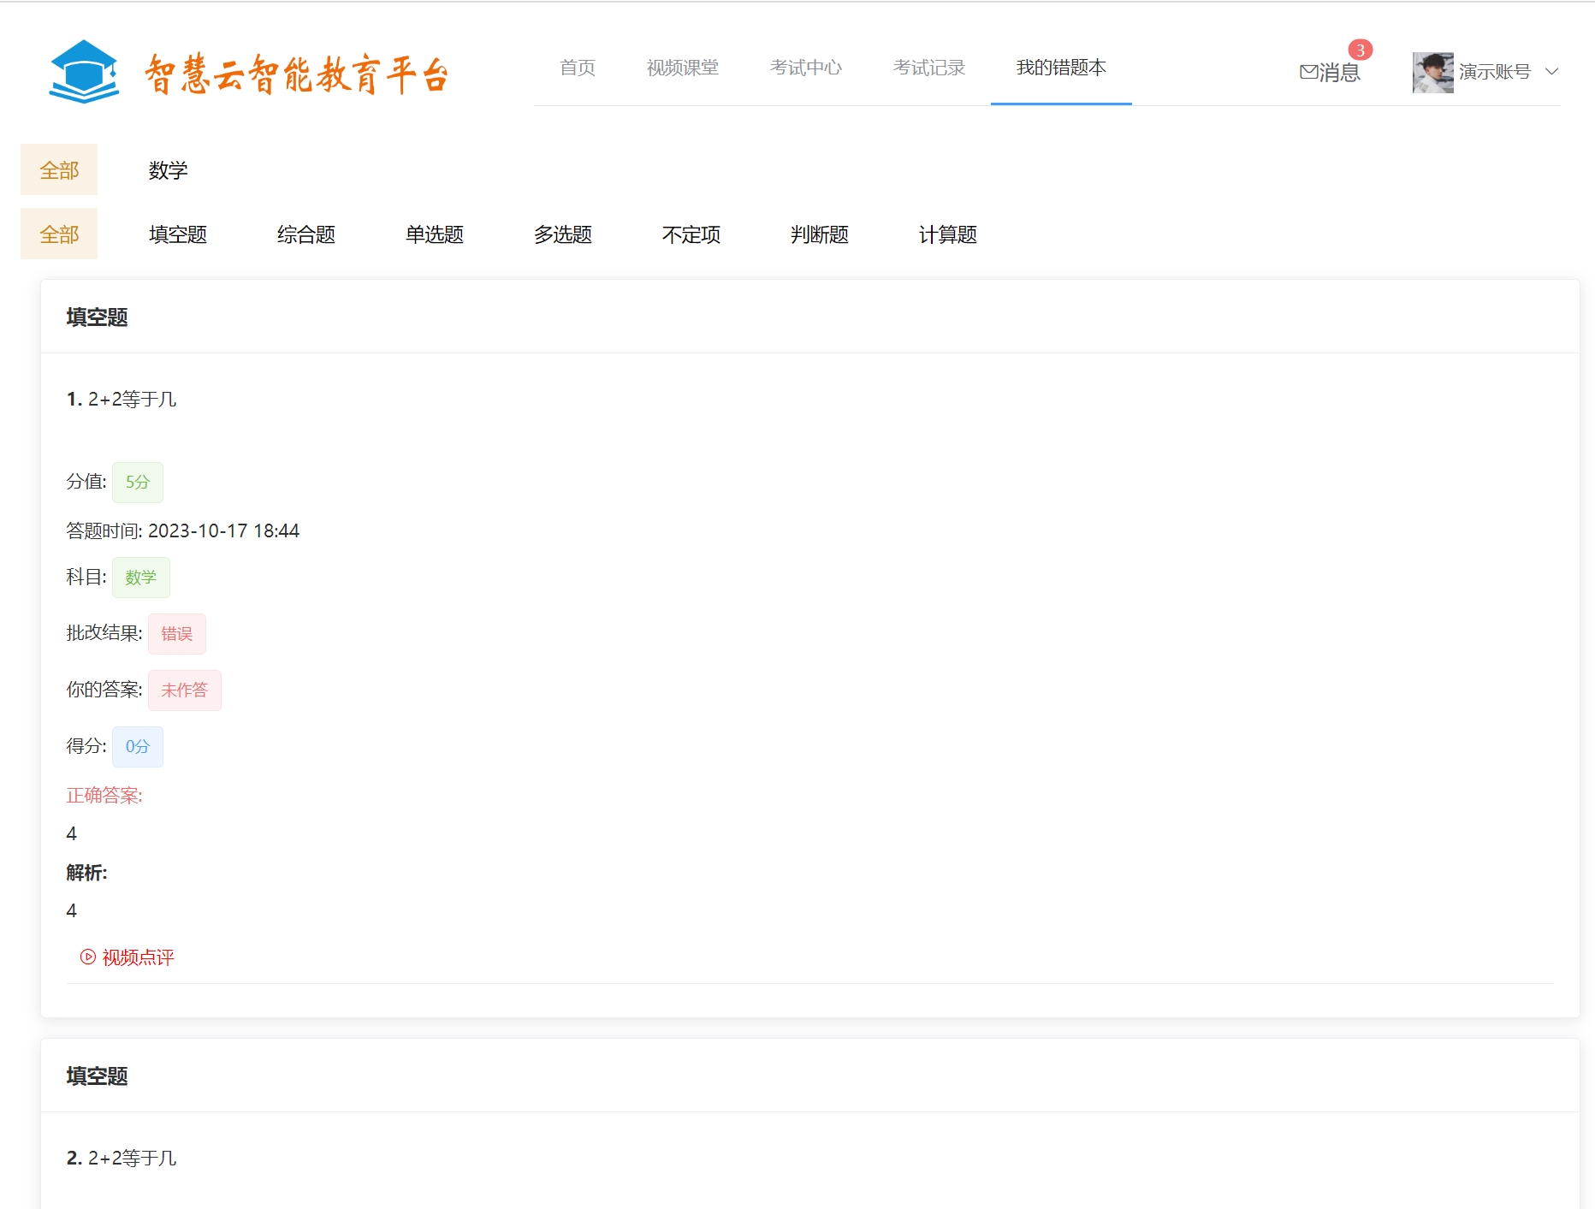Click the 演示账号 account name
Viewport: 1595px width, 1209px height.
point(1494,72)
